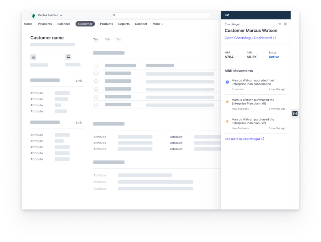Image resolution: width=321 pixels, height=242 pixels.
Task: Click 'Marcus Watson upgraded their Enterprise Plan subscription'
Action: pos(253,82)
